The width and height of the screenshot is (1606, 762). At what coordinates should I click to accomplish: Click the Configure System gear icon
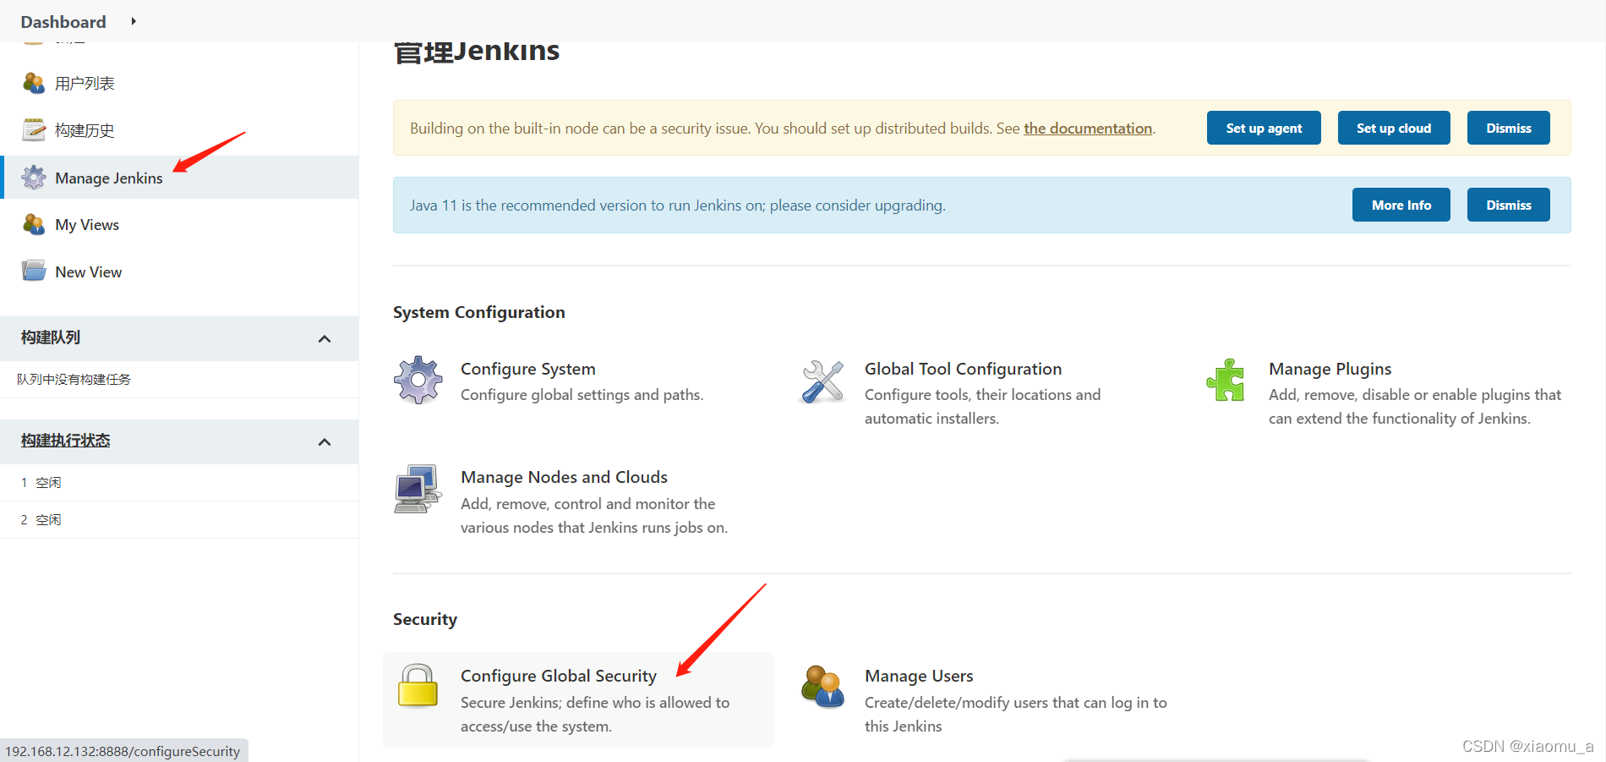tap(418, 380)
